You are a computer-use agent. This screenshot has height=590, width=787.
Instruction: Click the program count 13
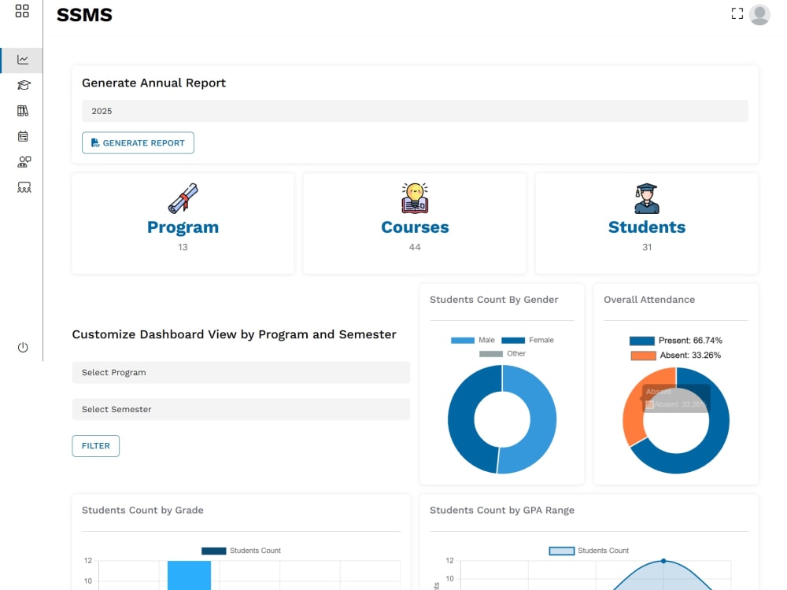tap(183, 247)
